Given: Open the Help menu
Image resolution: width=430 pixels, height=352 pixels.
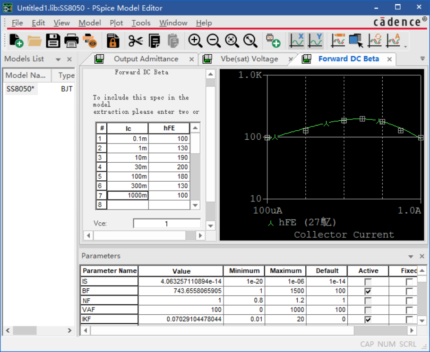Looking at the screenshot, I should pyautogui.click(x=204, y=23).
